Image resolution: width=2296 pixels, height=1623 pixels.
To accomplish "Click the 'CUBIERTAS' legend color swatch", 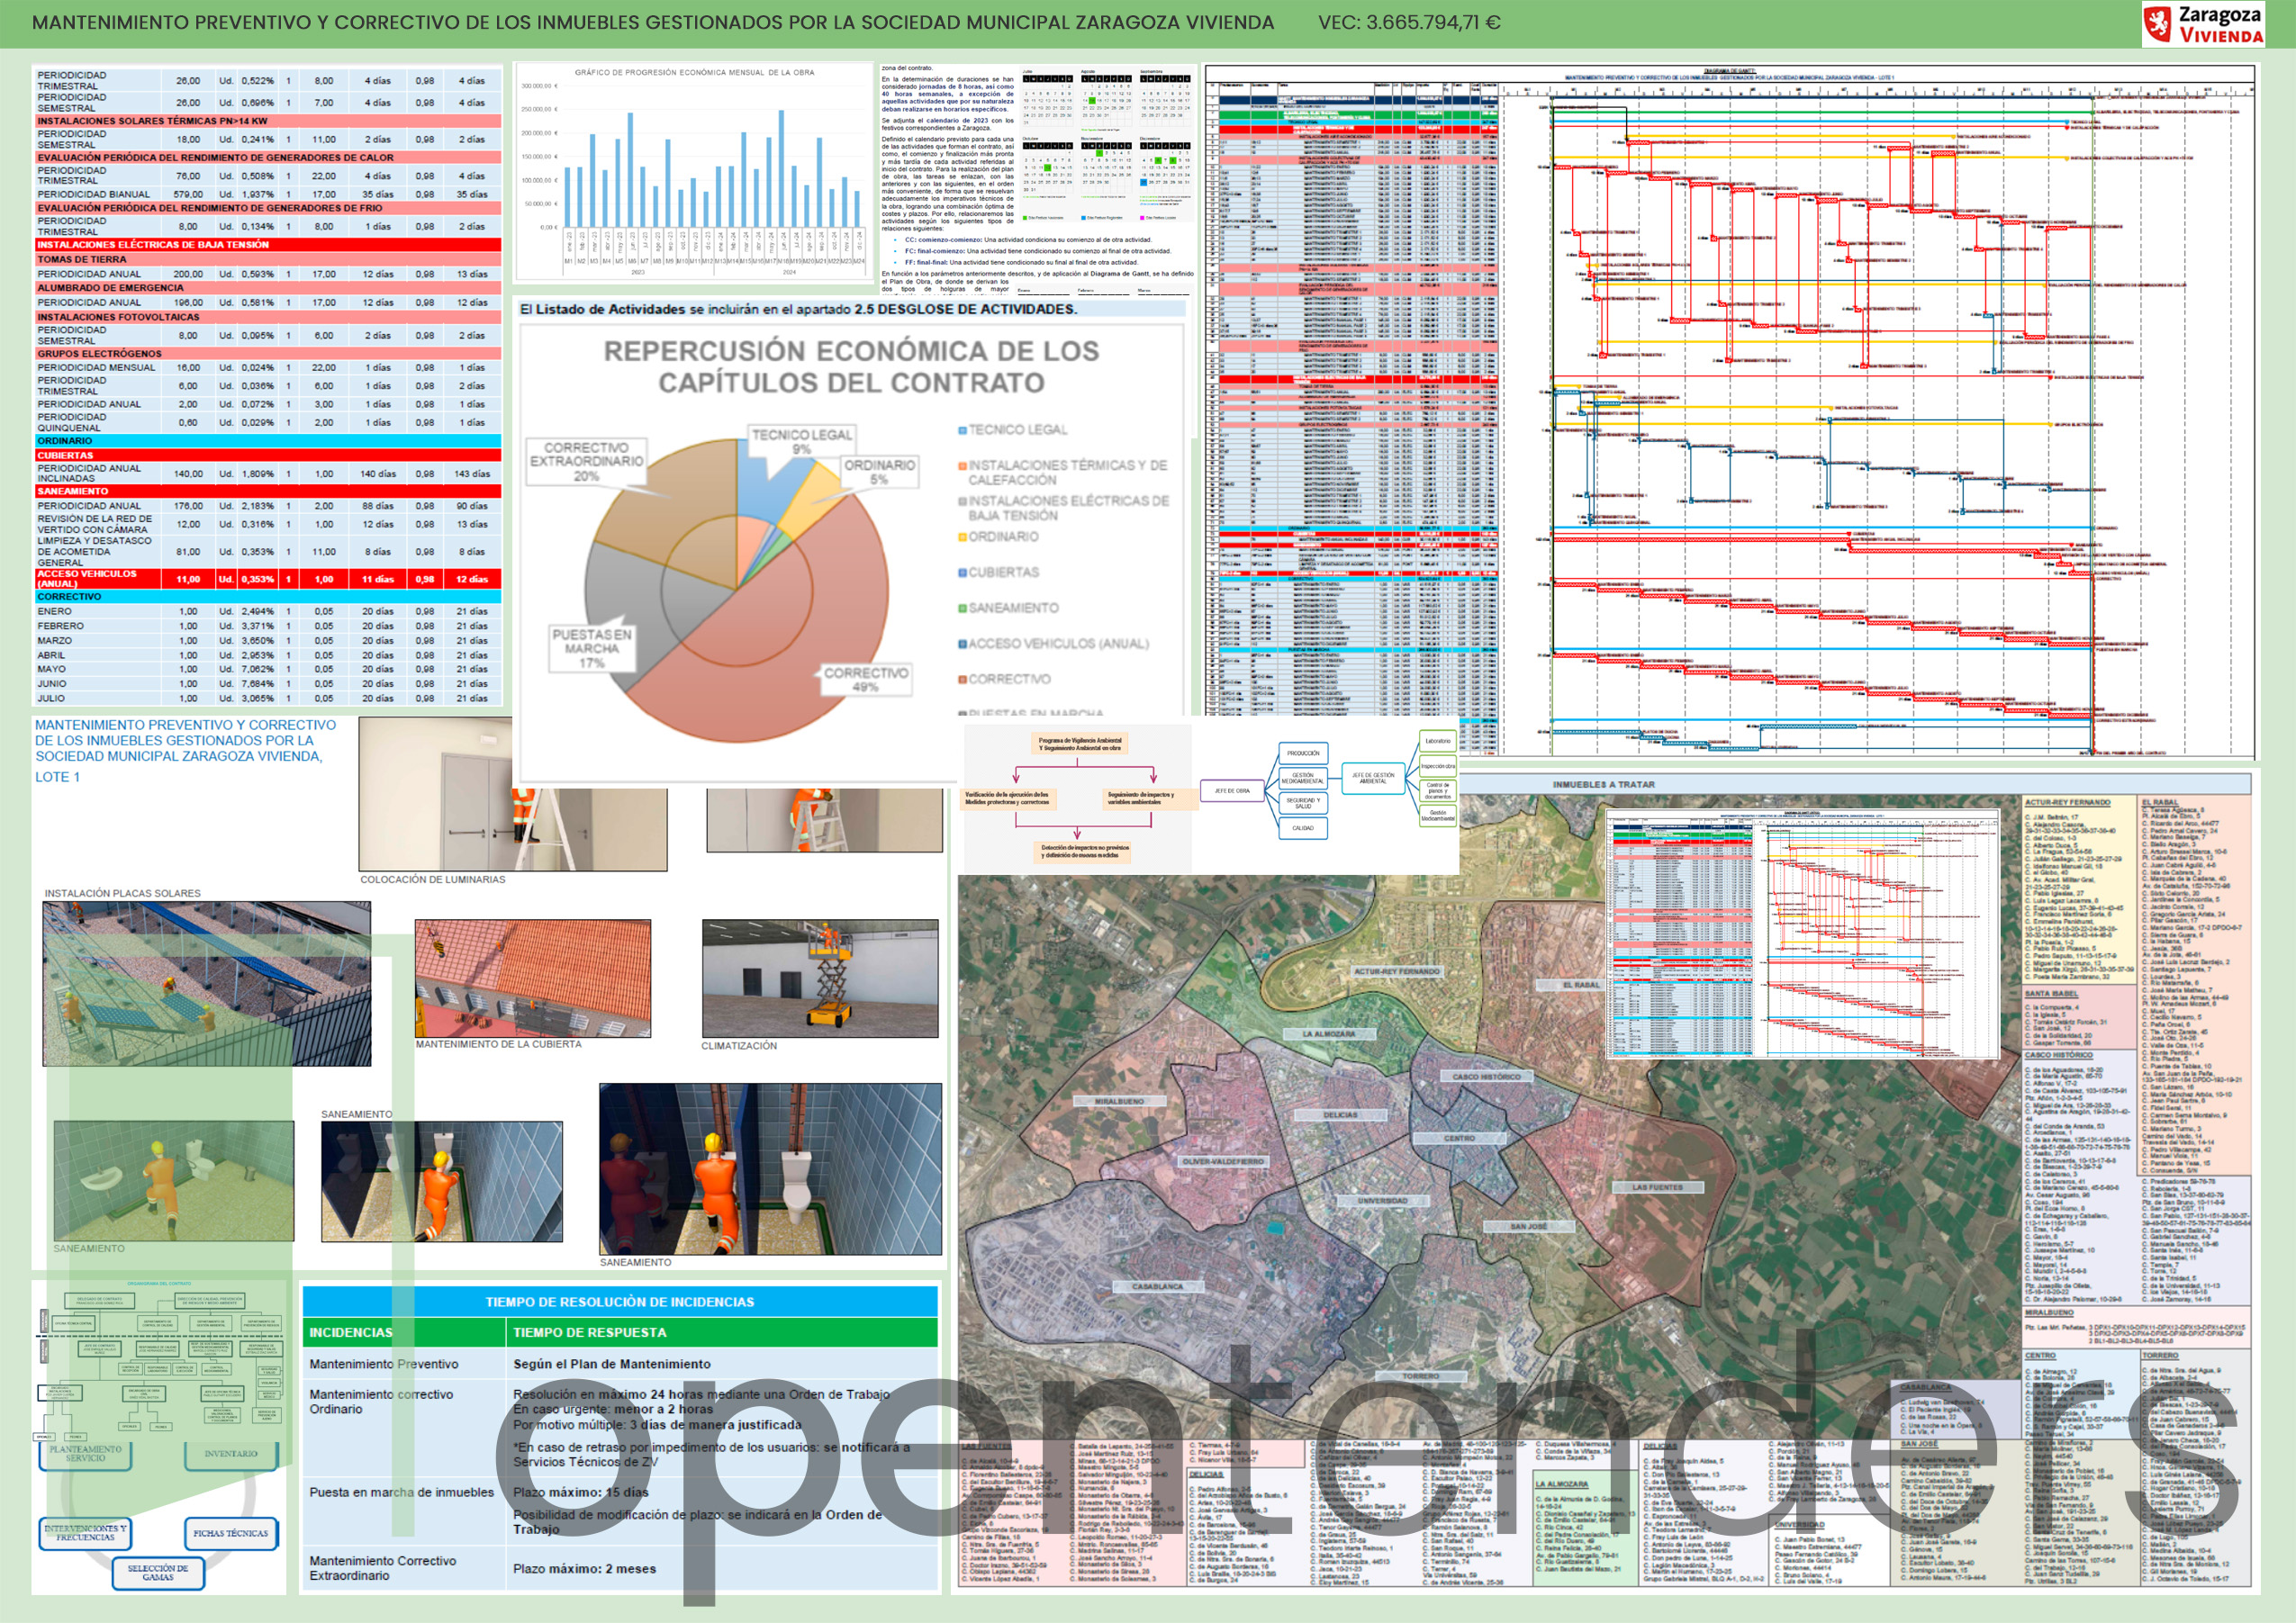I will coord(962,573).
